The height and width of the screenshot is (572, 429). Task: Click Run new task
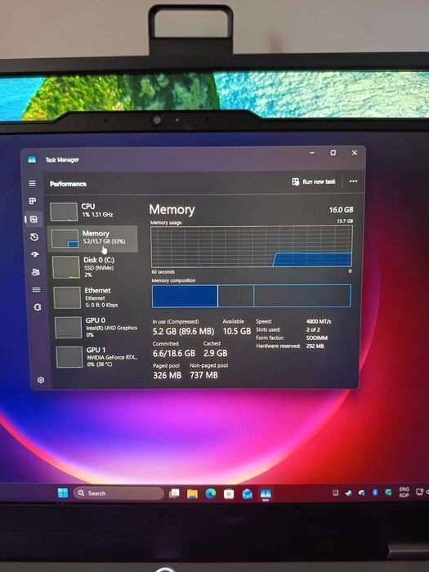pos(314,181)
